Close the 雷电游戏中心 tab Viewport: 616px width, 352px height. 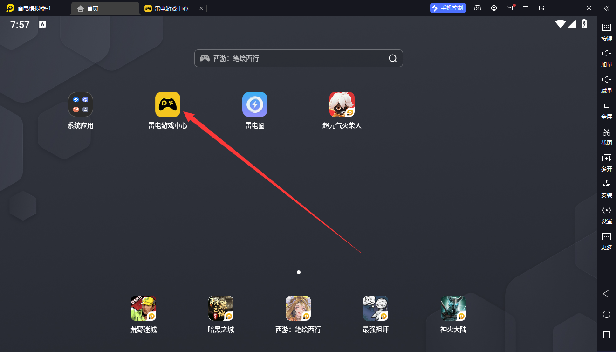point(201,8)
